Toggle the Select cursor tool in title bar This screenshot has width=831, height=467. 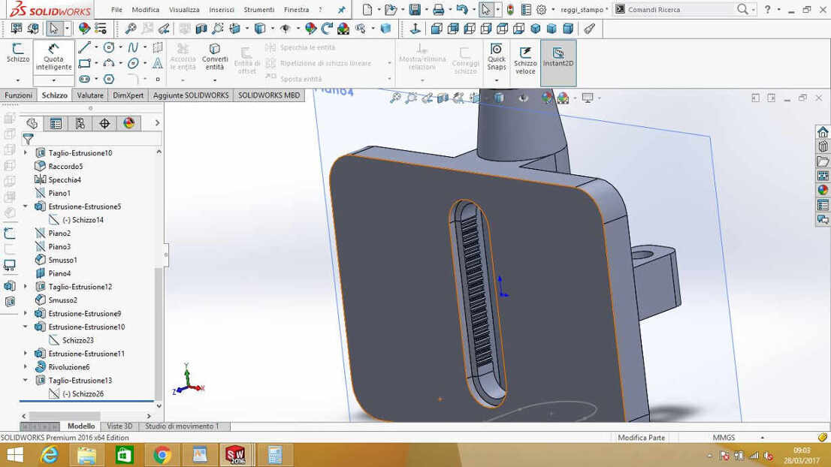[486, 10]
